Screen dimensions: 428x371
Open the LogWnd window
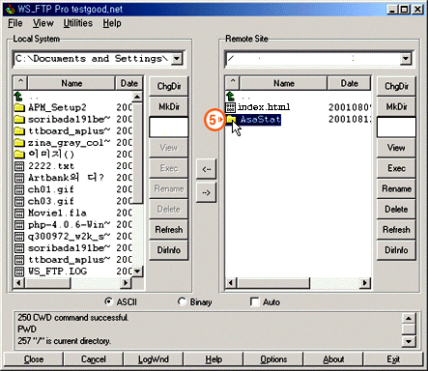154,359
